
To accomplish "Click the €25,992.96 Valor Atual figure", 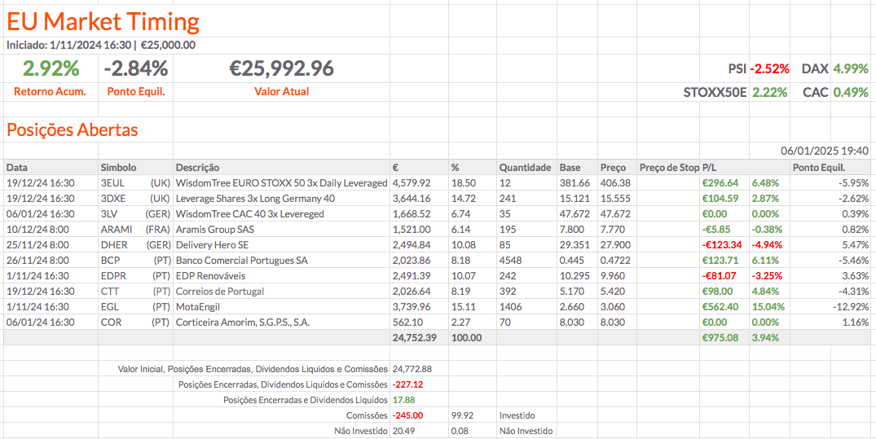I will (x=282, y=68).
